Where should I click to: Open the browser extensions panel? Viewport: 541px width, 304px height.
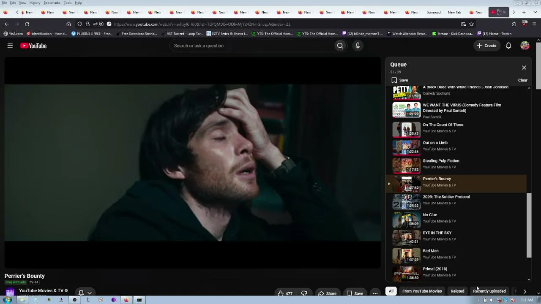pyautogui.click(x=514, y=24)
